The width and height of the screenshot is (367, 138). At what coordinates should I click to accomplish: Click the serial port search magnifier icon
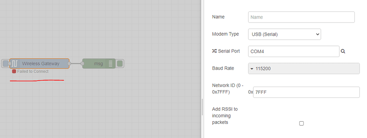tap(343, 51)
